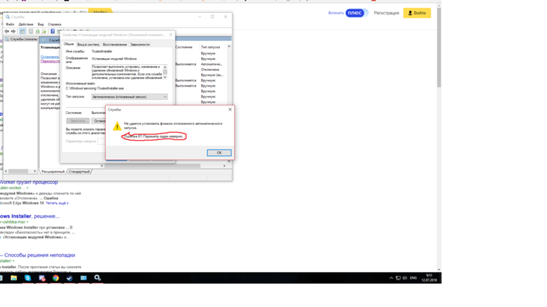This screenshot has width=547, height=307.
Task: Click Читать ещё link in snippet
Action: (57, 203)
